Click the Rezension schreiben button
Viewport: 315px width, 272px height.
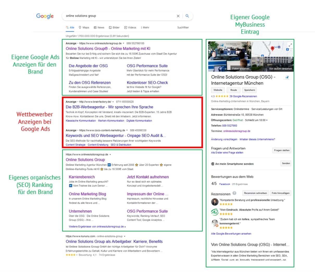click(x=255, y=193)
